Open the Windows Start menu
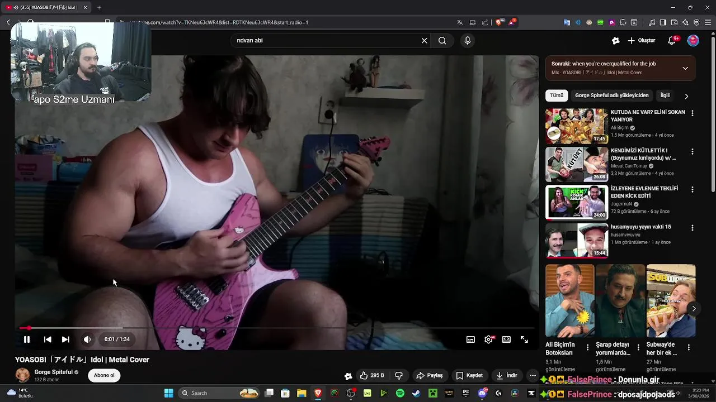The height and width of the screenshot is (402, 716). (168, 393)
